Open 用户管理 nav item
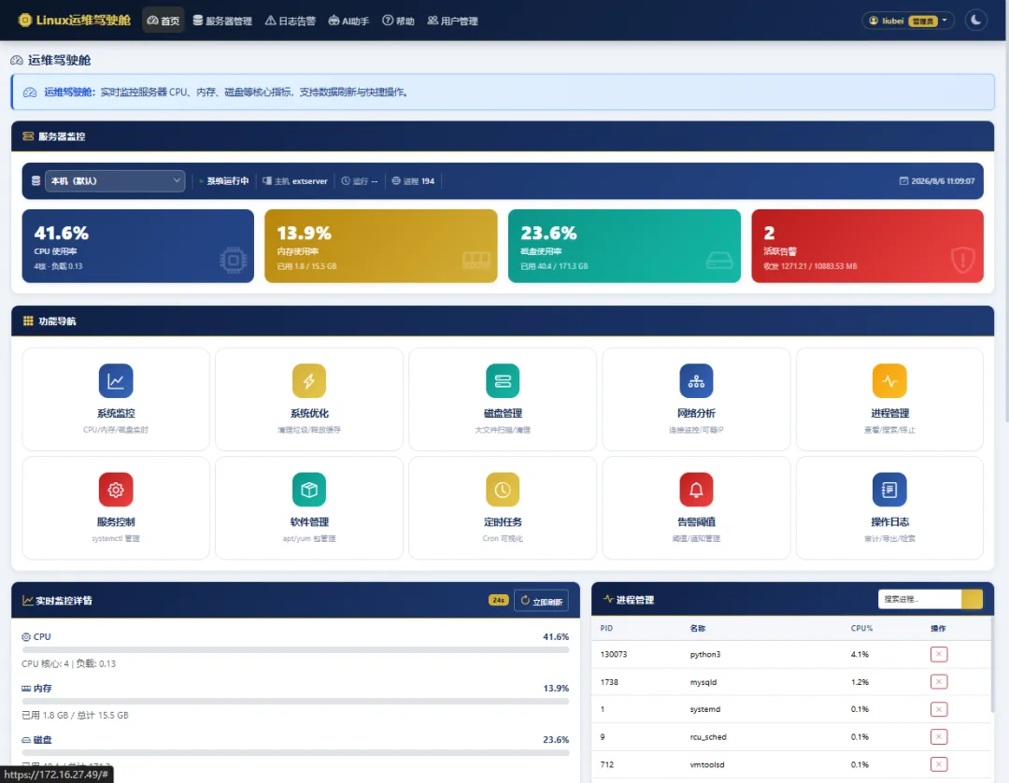The image size is (1009, 783). click(452, 21)
